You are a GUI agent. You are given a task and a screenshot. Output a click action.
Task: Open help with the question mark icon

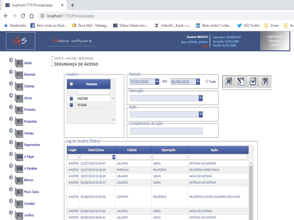tap(264, 82)
